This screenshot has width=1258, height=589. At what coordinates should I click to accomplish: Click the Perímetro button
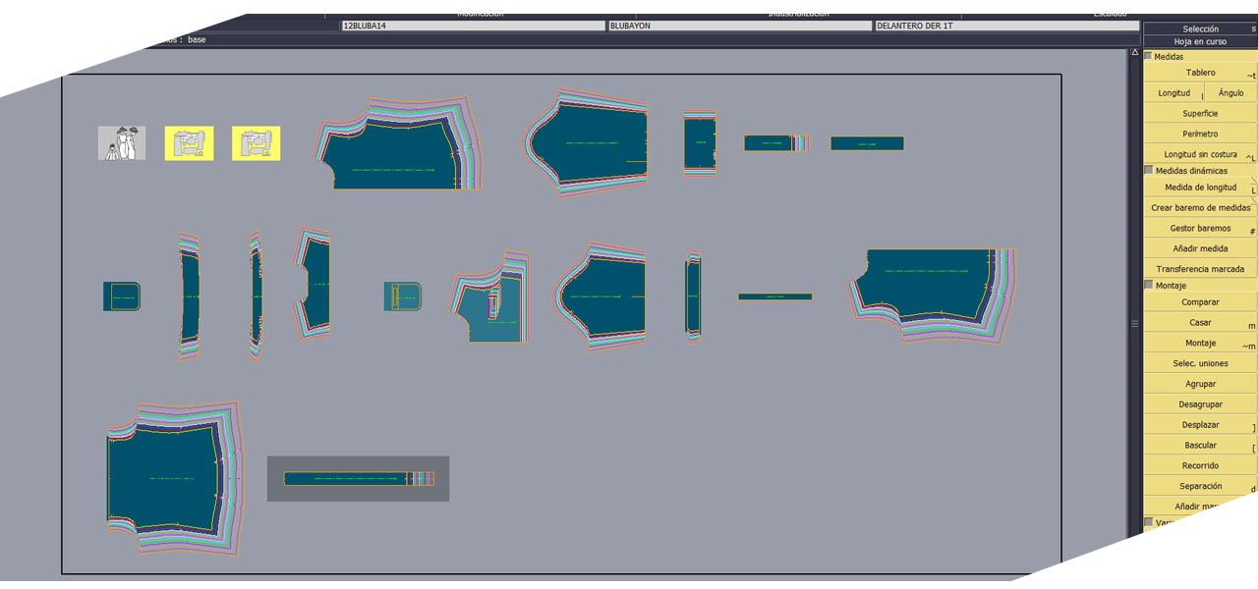pos(1200,134)
